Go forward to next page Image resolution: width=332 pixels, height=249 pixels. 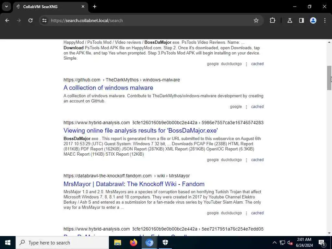coord(19,20)
